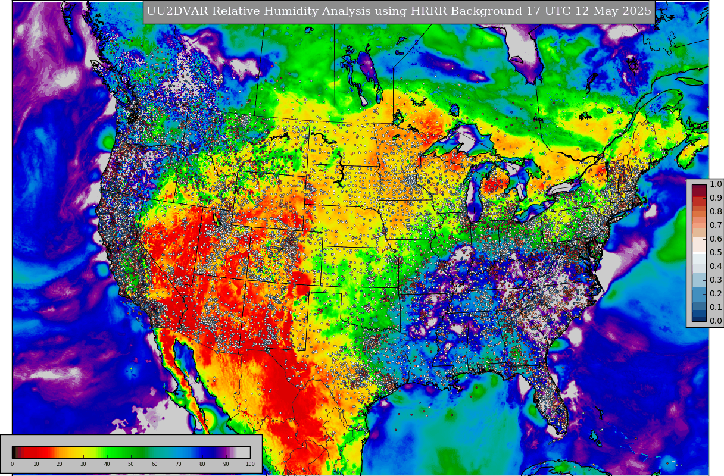Click the 0.4 label on right colorbar

tap(716, 267)
